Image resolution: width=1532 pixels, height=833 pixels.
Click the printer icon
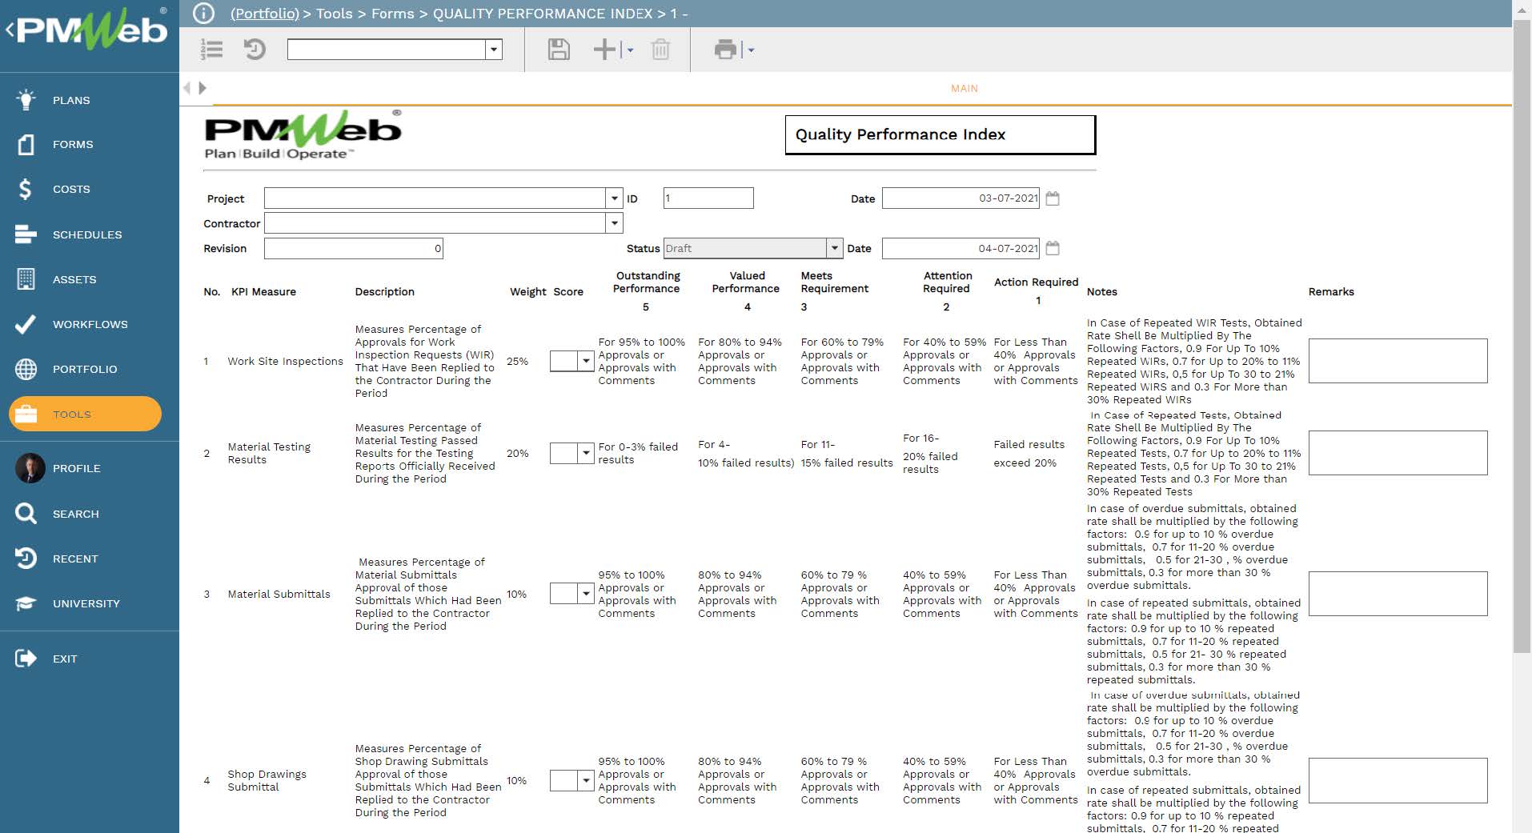pyautogui.click(x=725, y=50)
